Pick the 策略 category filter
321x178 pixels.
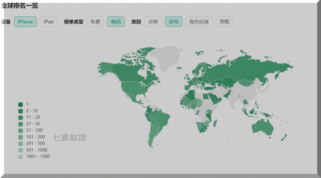click(224, 22)
